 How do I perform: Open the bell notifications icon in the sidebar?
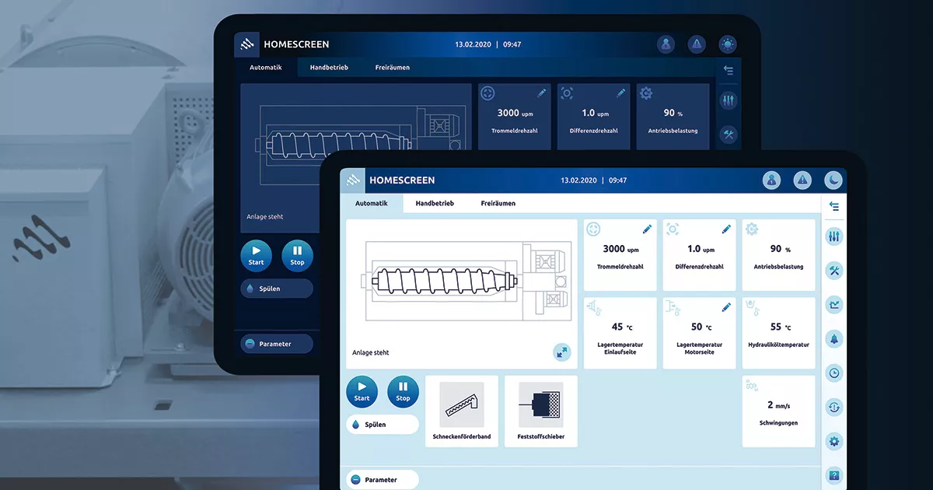point(834,339)
